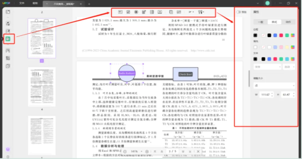Zoom out using the minus icon
302x159 pixels.
125,151
